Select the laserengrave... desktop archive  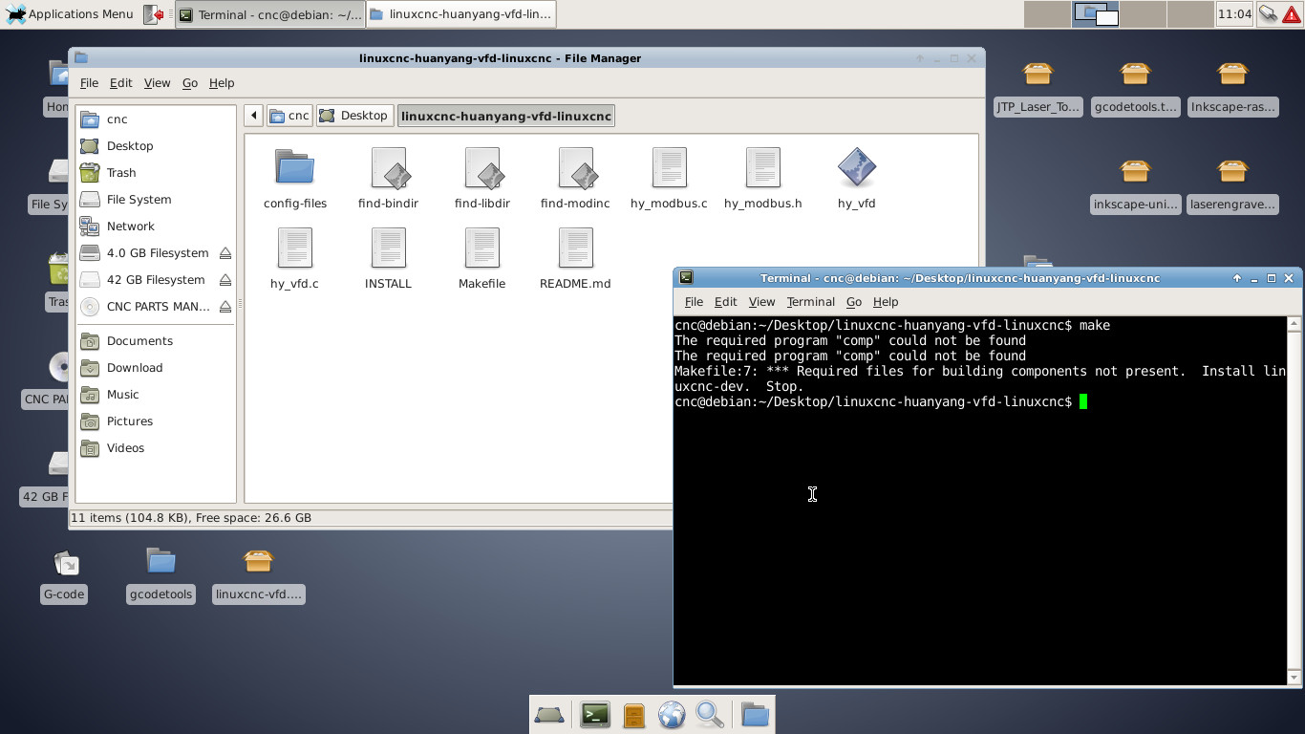click(x=1232, y=184)
